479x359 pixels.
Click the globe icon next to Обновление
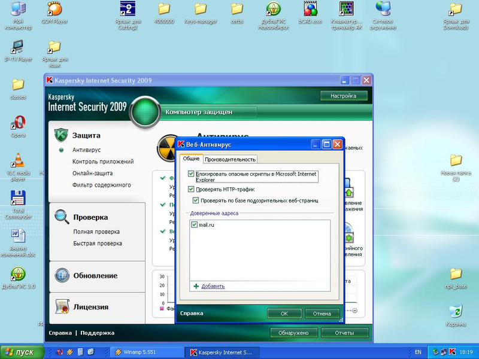coord(62,275)
